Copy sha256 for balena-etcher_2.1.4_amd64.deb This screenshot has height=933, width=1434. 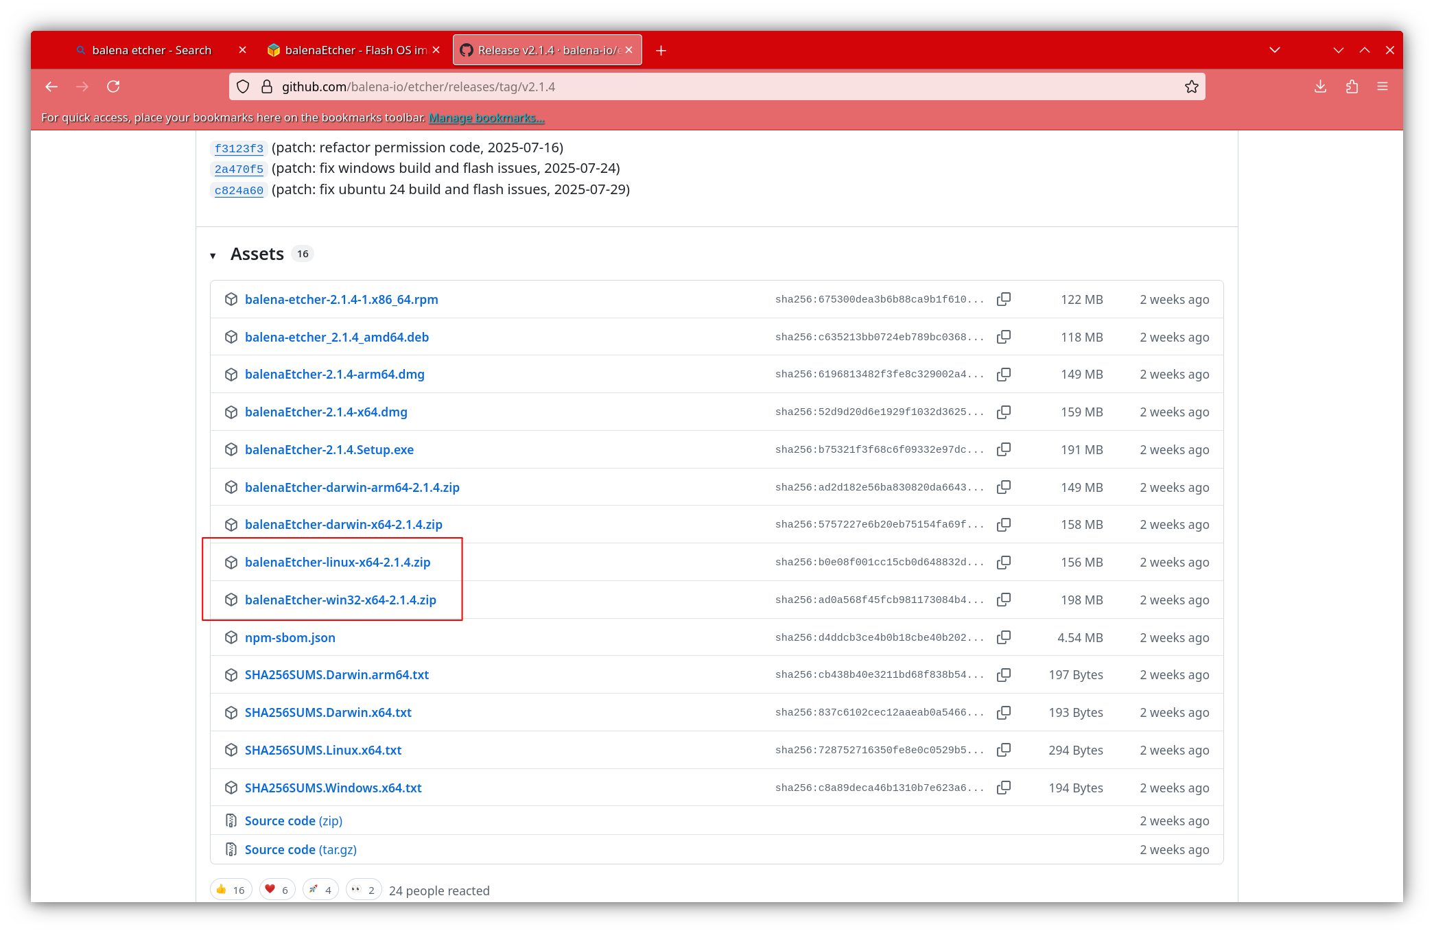click(1004, 337)
